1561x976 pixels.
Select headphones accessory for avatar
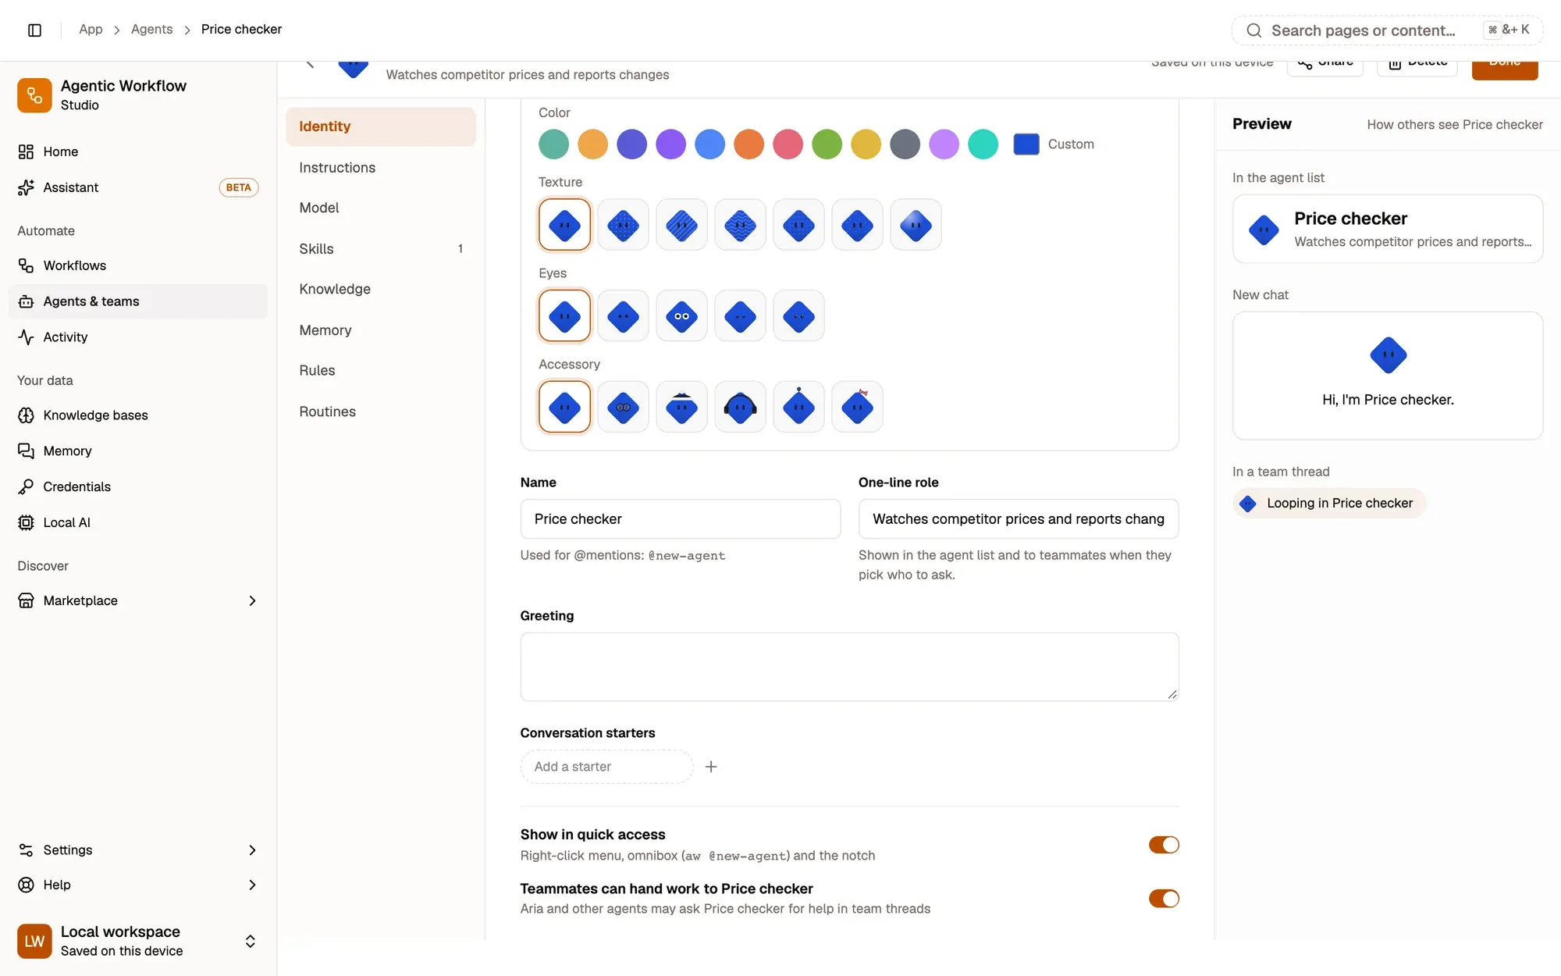tap(740, 407)
